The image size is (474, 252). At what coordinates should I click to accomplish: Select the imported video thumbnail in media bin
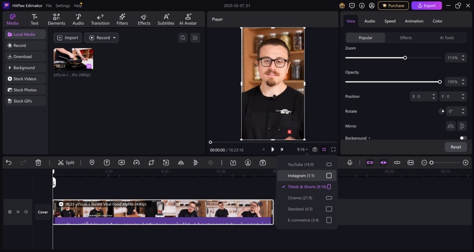tap(73, 59)
